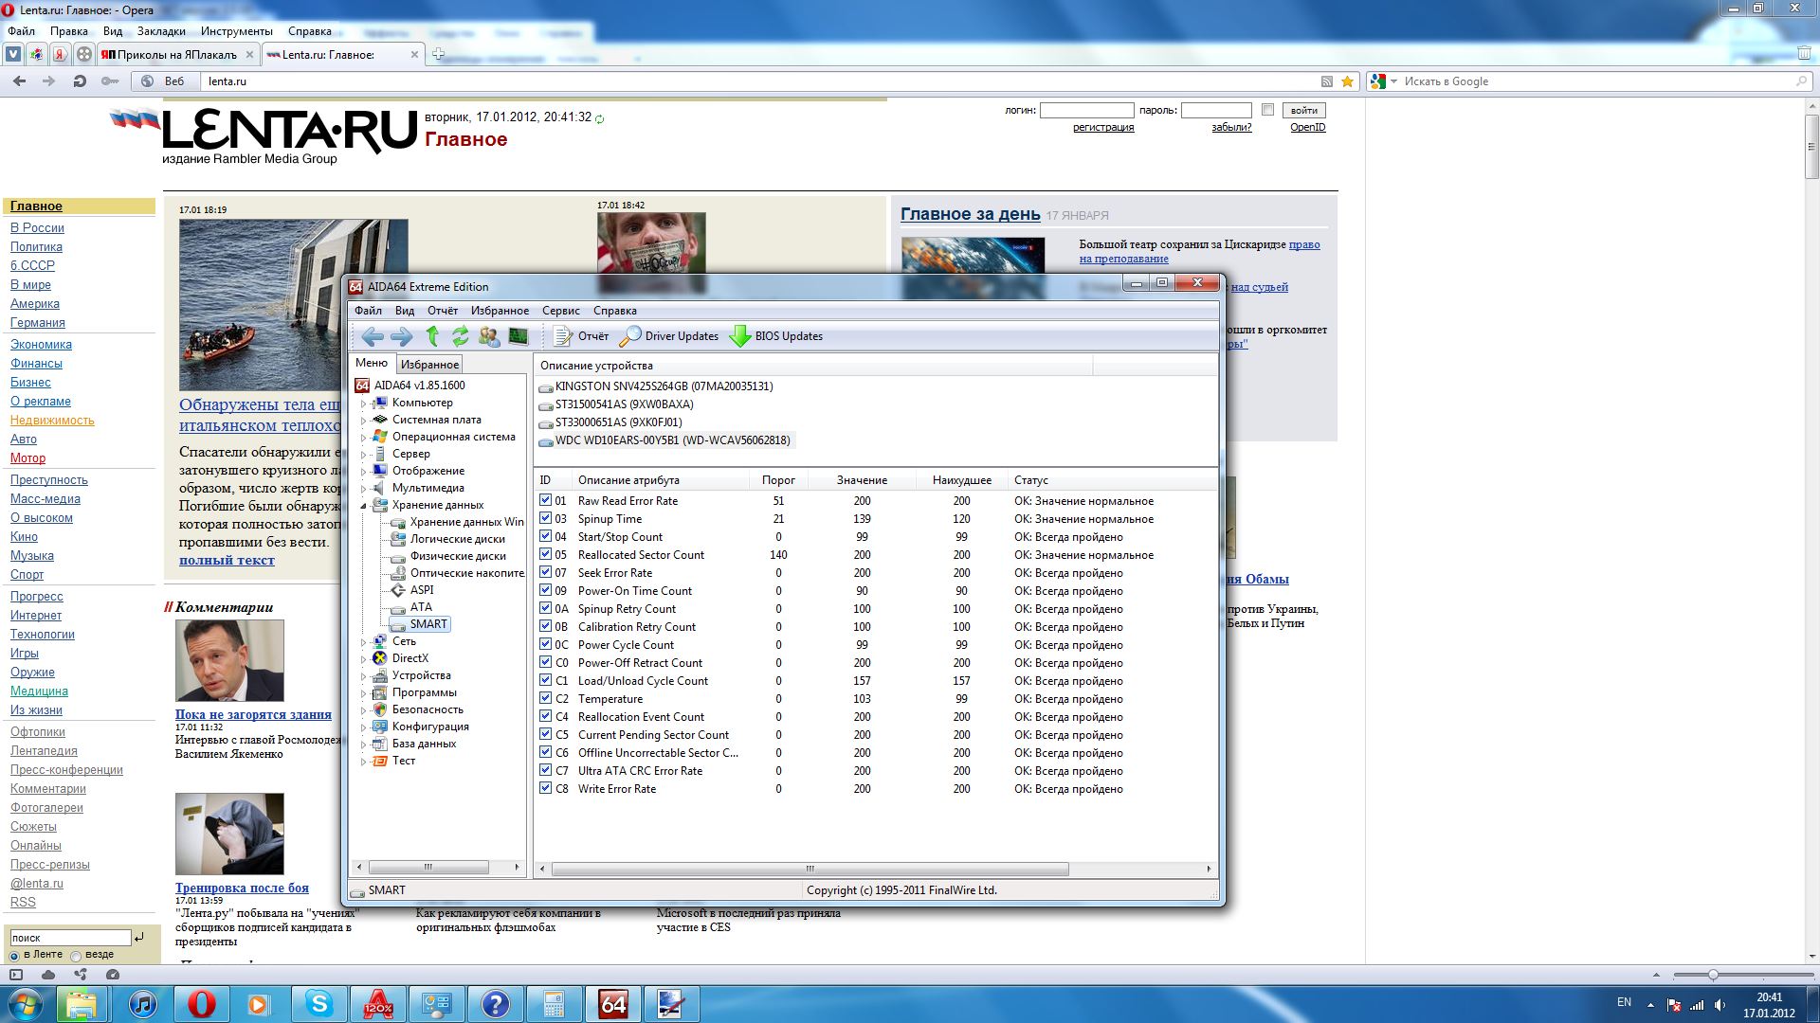This screenshot has width=1820, height=1023.
Task: Open the Экономика section link
Action: (41, 345)
